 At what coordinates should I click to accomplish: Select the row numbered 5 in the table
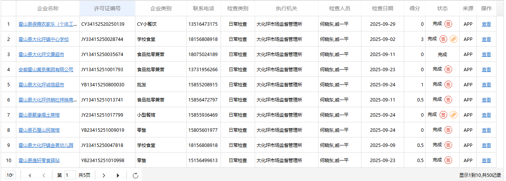click(x=9, y=85)
